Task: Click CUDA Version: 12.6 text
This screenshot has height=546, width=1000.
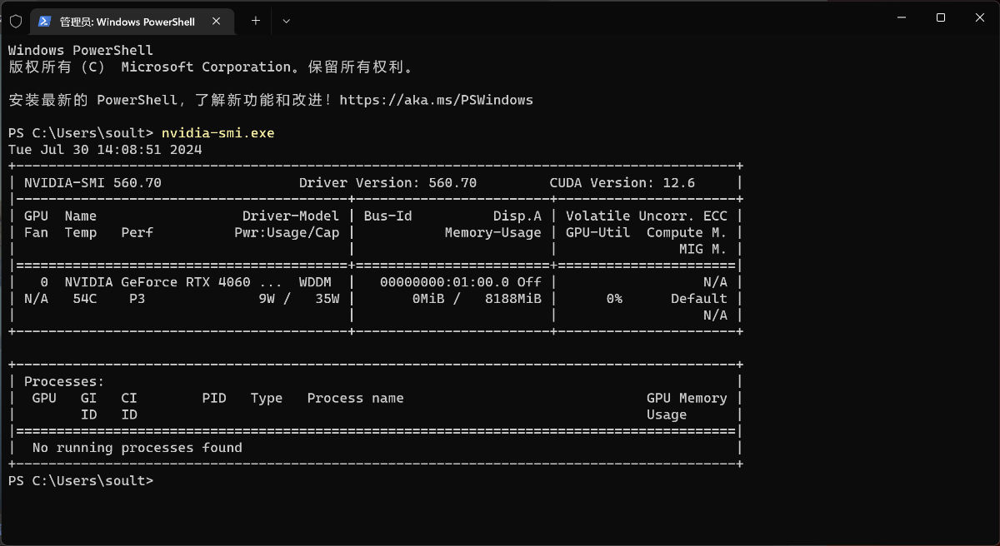Action: point(622,182)
